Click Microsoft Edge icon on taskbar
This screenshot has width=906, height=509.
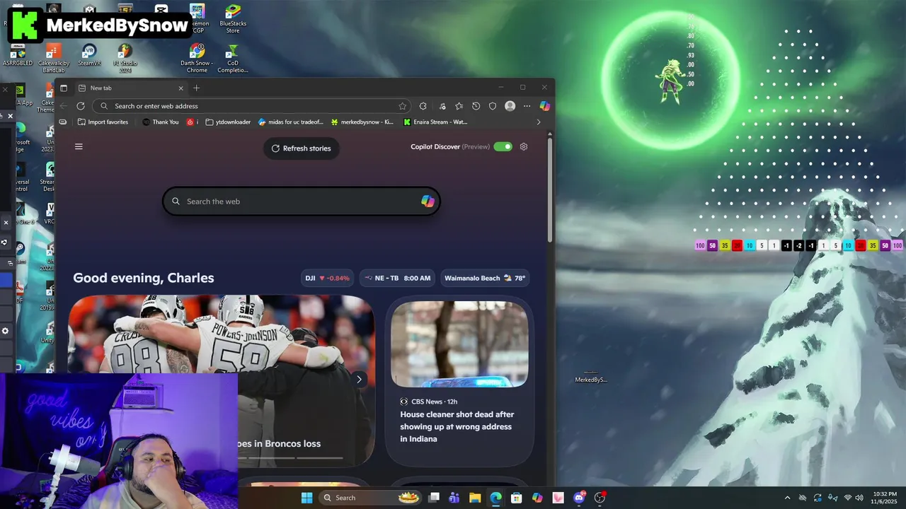[495, 498]
